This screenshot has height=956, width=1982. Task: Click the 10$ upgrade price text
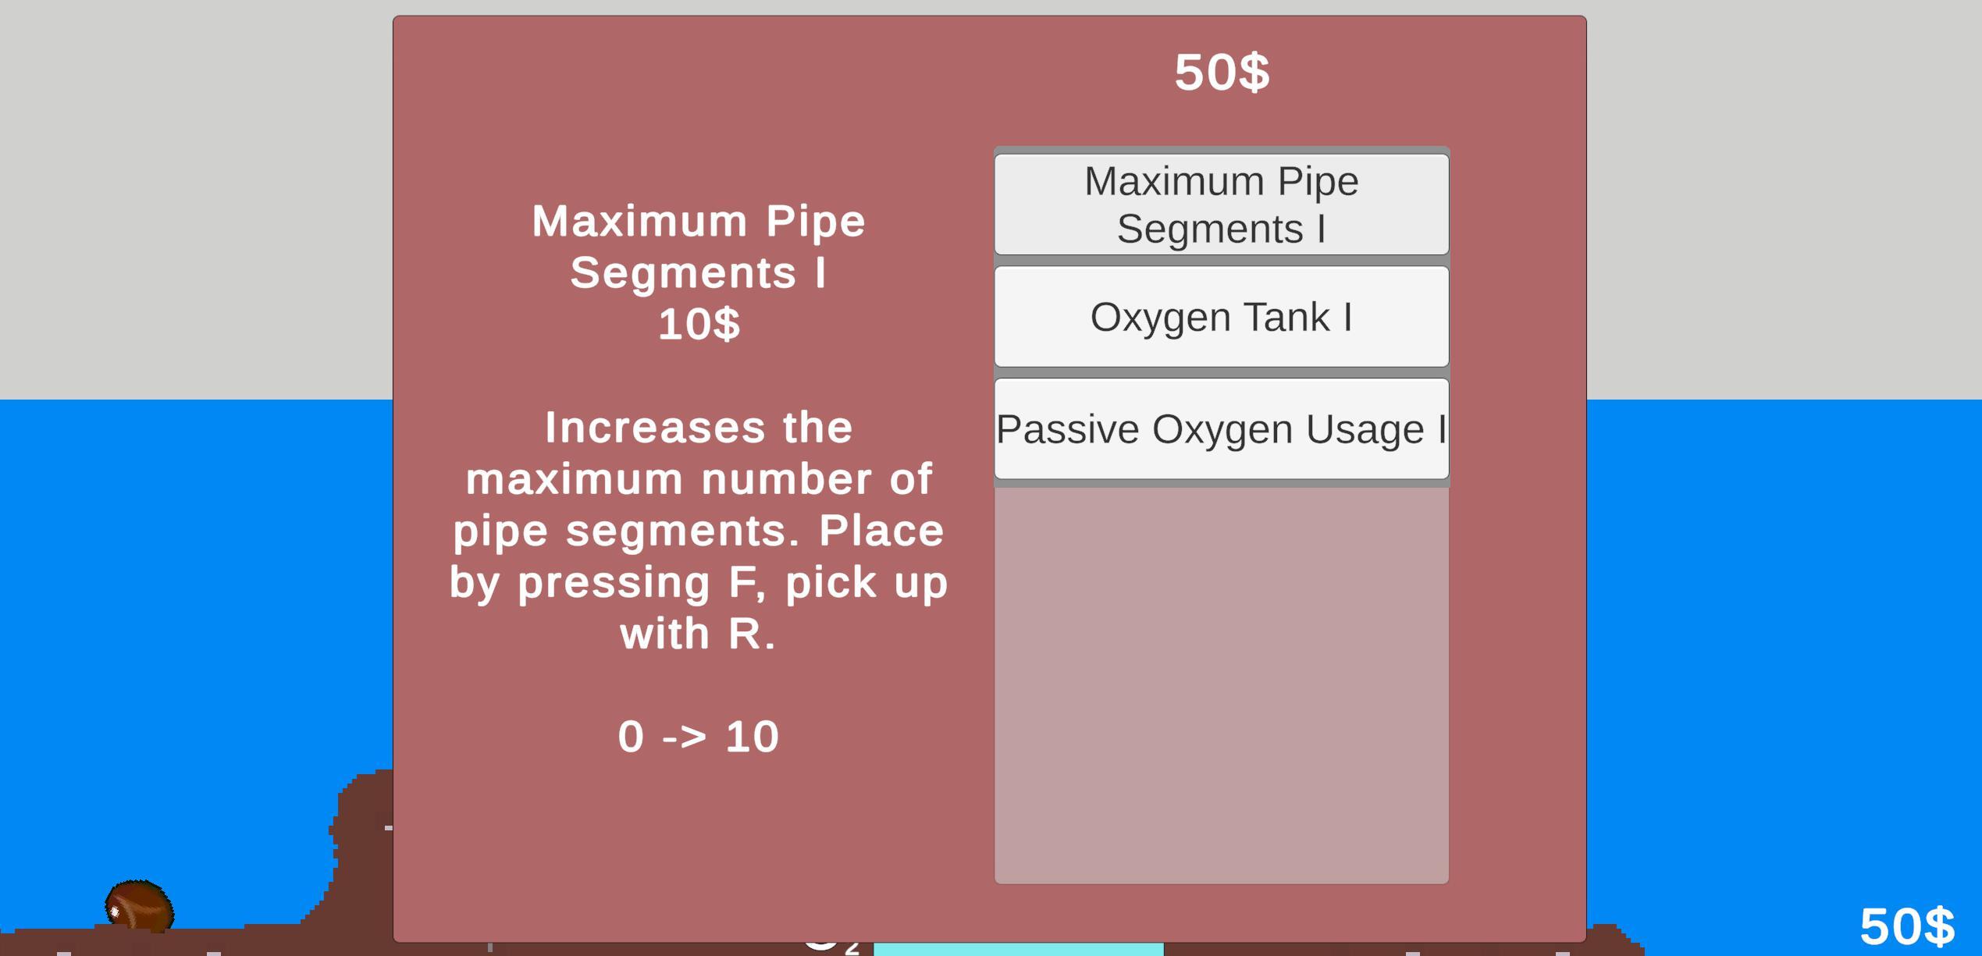[x=698, y=323]
